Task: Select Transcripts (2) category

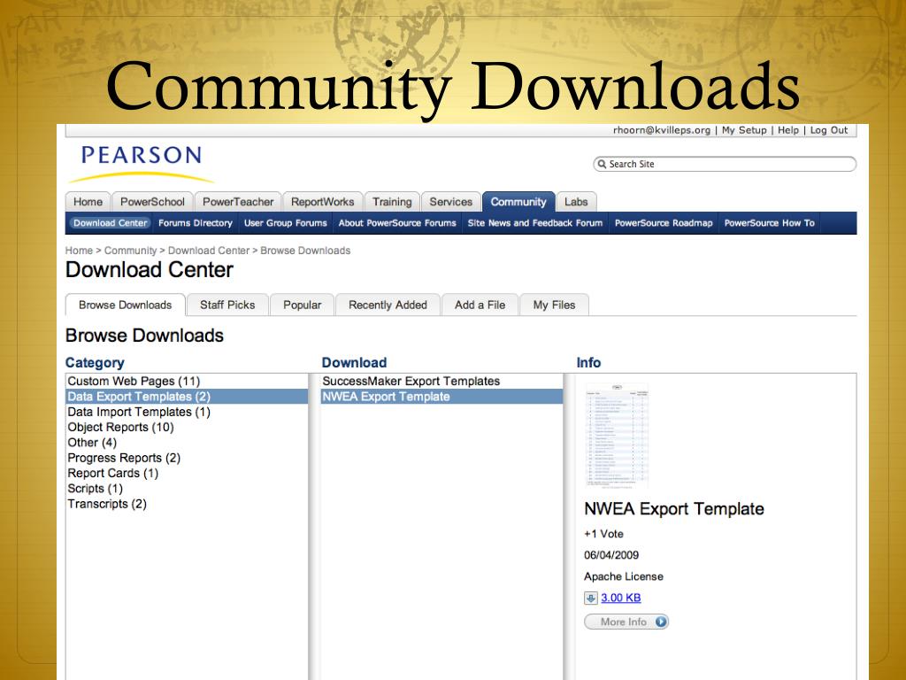Action: pos(187,504)
